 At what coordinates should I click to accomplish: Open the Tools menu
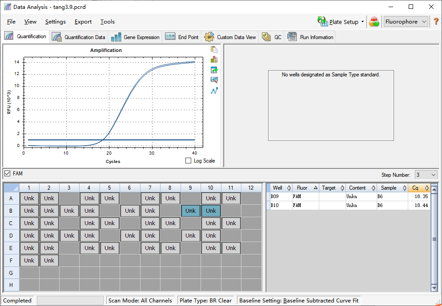click(108, 22)
